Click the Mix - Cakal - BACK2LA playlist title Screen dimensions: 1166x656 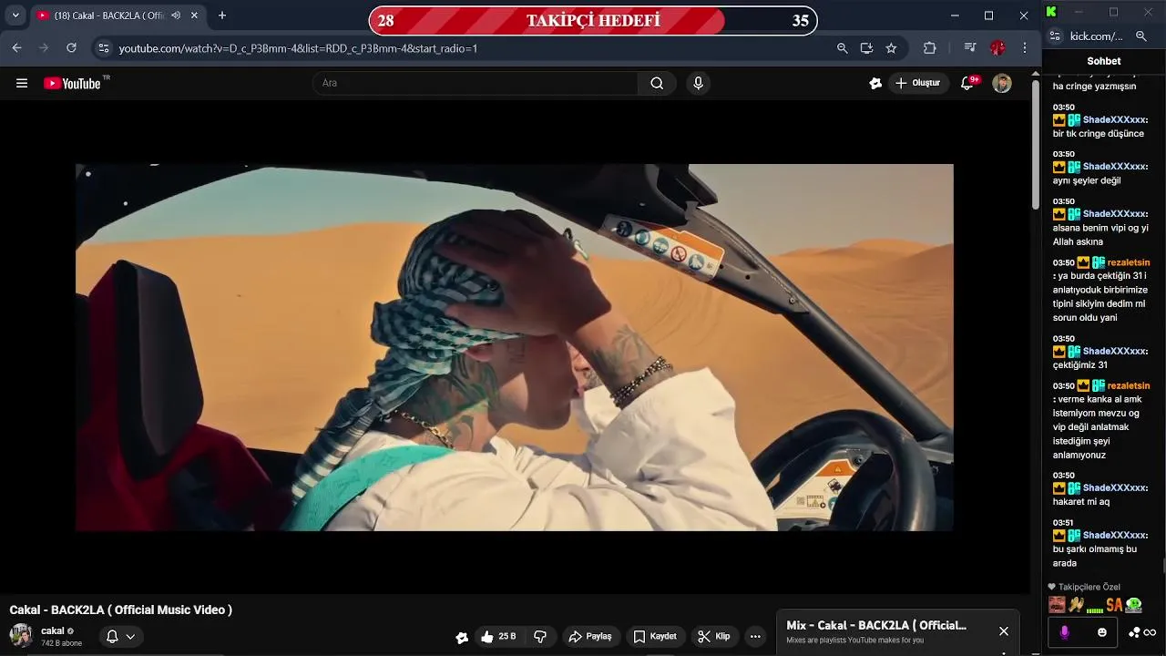[x=876, y=625]
